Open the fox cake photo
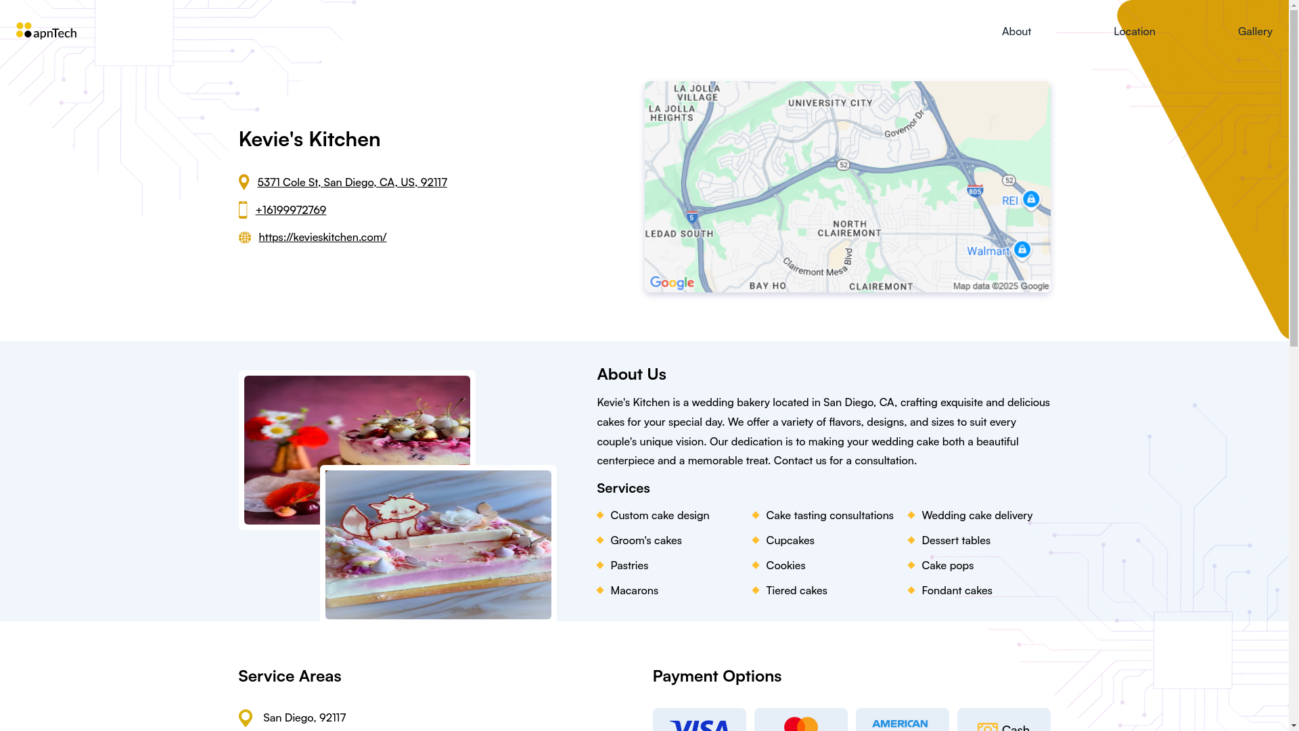Screen dimensions: 1299x731 [x=438, y=545]
